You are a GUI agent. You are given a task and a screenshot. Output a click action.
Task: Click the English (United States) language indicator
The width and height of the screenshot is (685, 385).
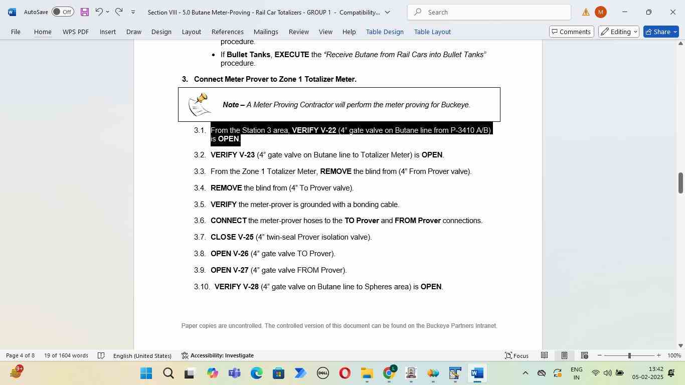pyautogui.click(x=142, y=355)
